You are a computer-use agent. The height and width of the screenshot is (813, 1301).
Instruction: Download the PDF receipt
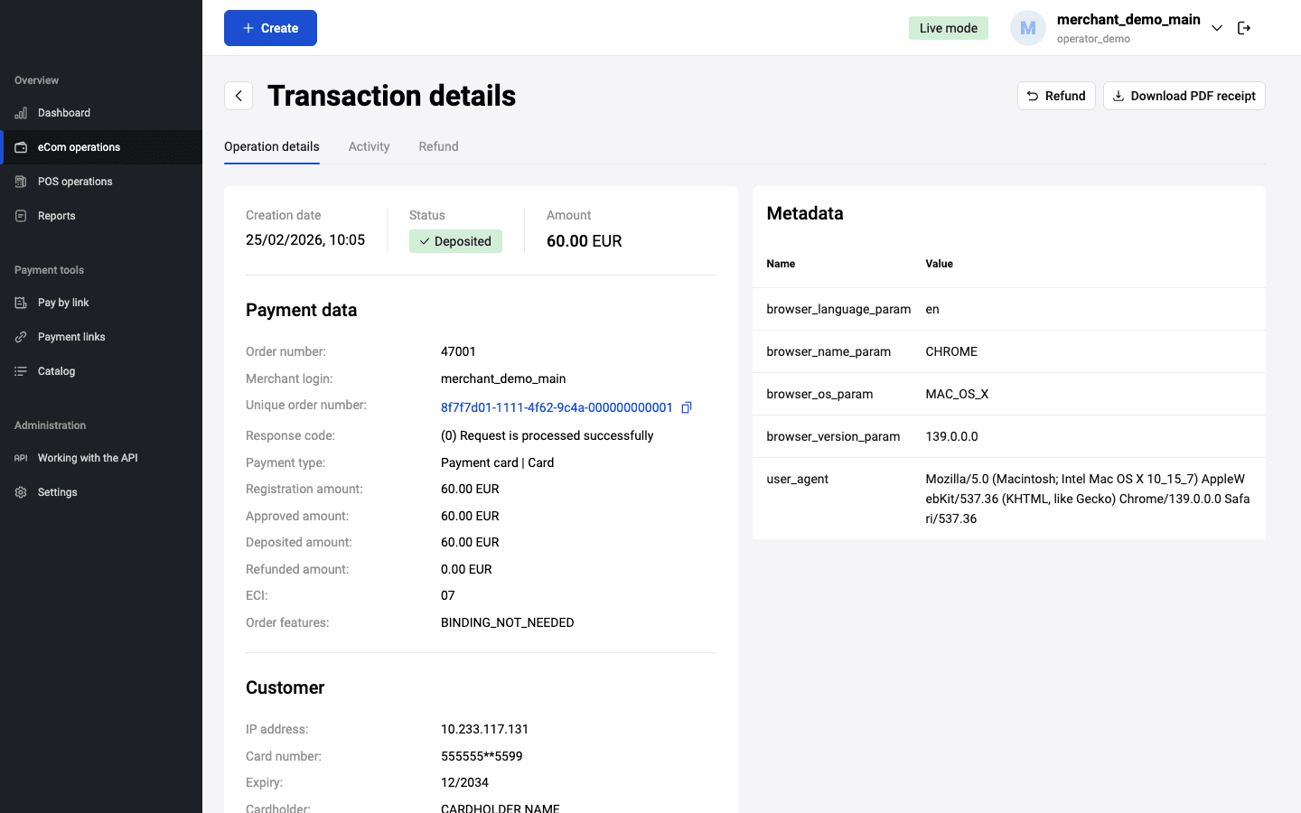pyautogui.click(x=1184, y=96)
